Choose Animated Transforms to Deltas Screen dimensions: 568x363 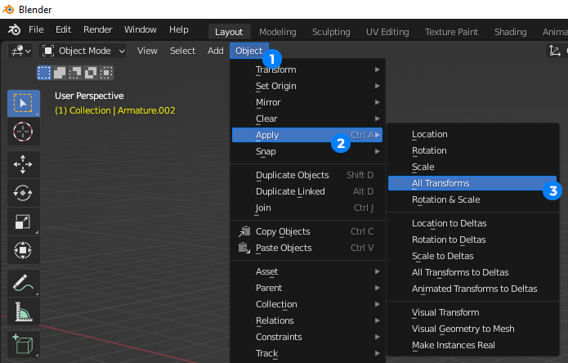[472, 289]
